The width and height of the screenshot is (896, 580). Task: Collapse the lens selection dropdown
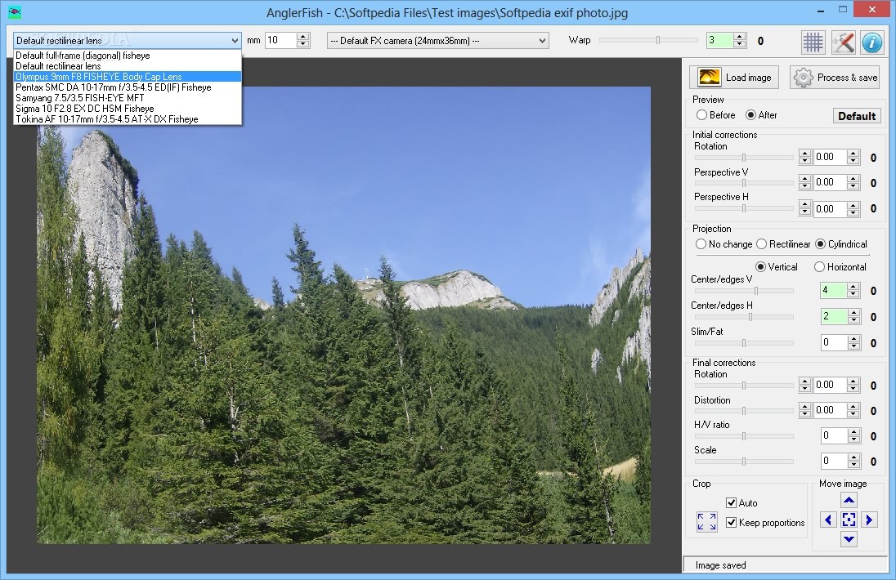click(x=235, y=41)
